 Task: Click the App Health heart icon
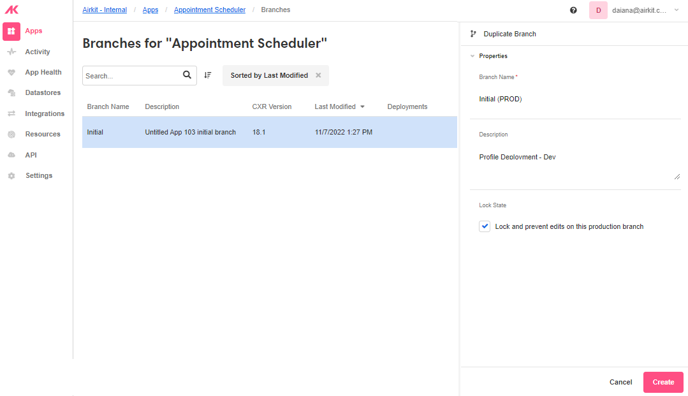(x=12, y=73)
